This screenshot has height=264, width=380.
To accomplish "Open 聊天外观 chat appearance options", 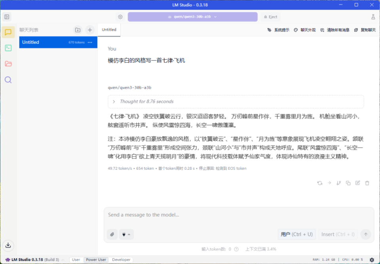I will tap(305, 30).
